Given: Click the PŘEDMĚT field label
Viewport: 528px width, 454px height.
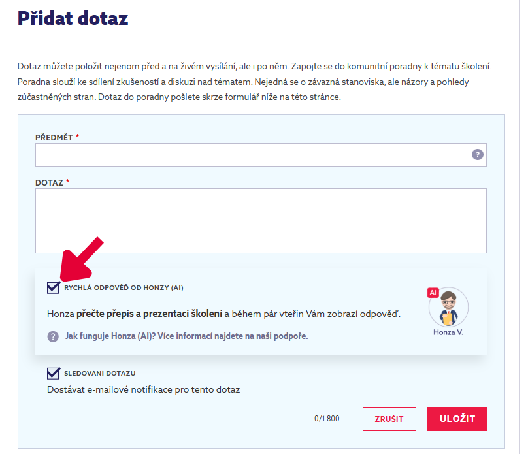Looking at the screenshot, I should [x=55, y=137].
